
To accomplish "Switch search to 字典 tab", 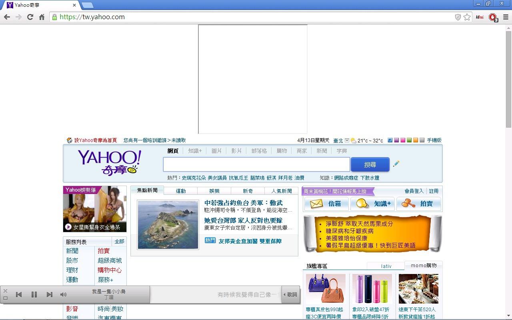I will (x=342, y=151).
